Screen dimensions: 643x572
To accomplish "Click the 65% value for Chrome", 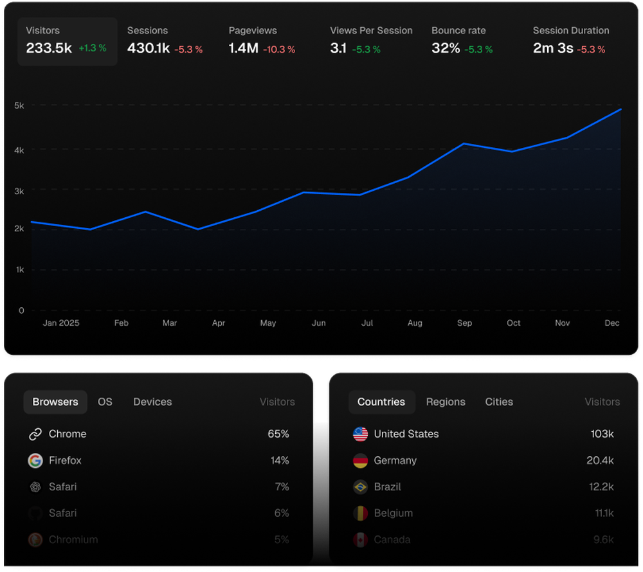I will click(x=278, y=434).
